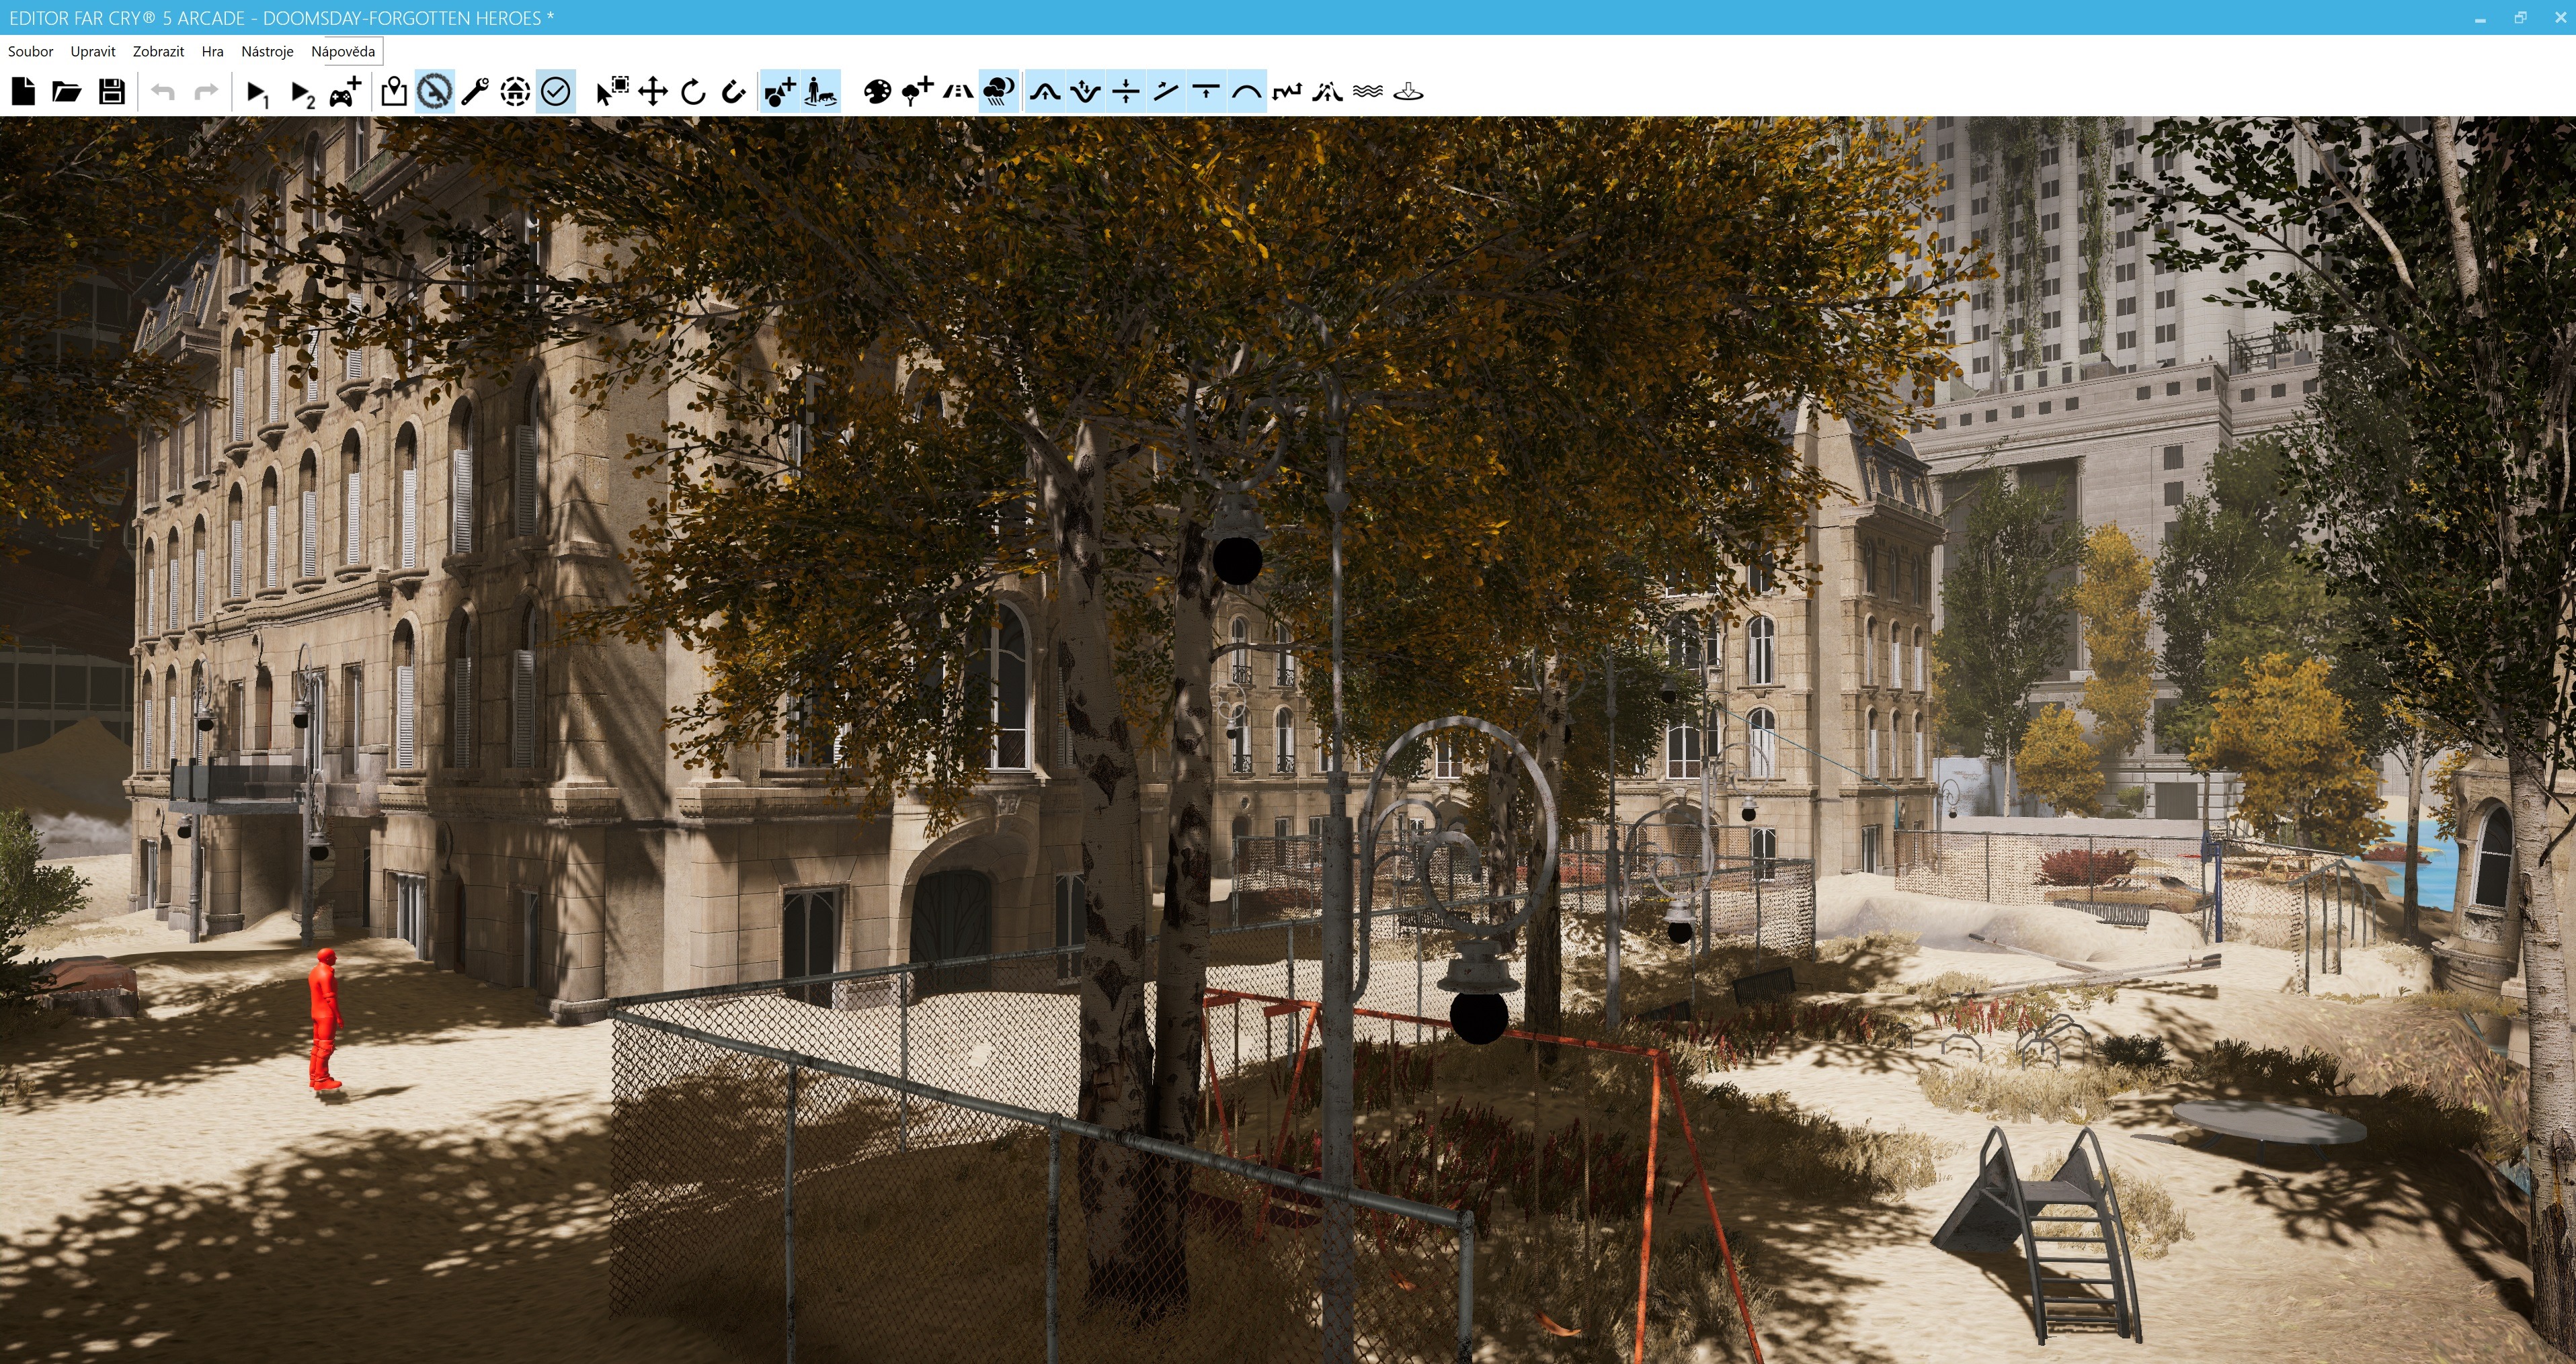Screen dimensions: 2576x1364
Task: Expand the Upravit edit menu
Action: coord(93,51)
